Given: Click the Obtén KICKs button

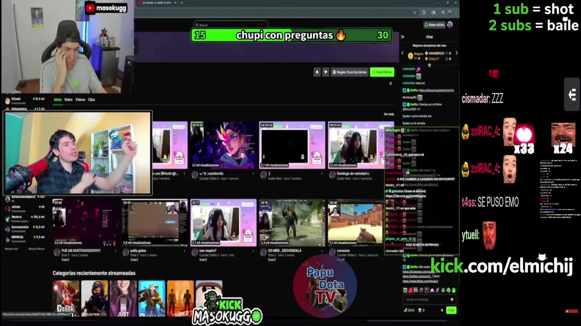Looking at the screenshot, I should [x=434, y=25].
